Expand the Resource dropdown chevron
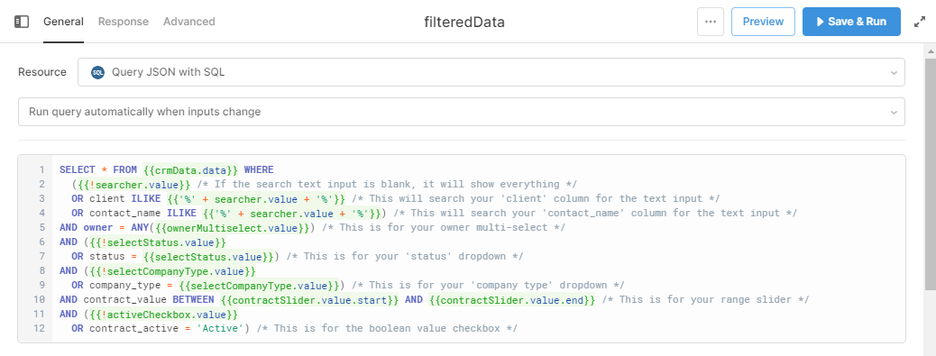Screen dimensions: 936x356 click(x=894, y=73)
